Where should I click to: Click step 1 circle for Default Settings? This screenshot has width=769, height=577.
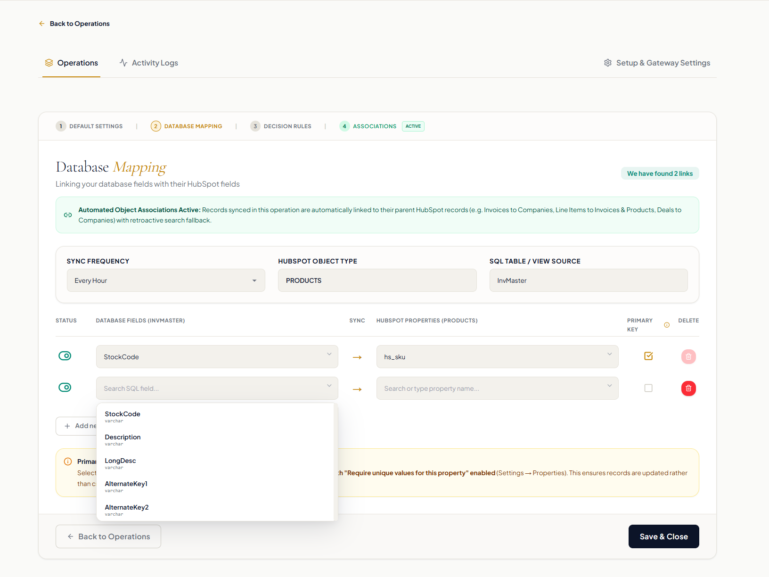(61, 126)
